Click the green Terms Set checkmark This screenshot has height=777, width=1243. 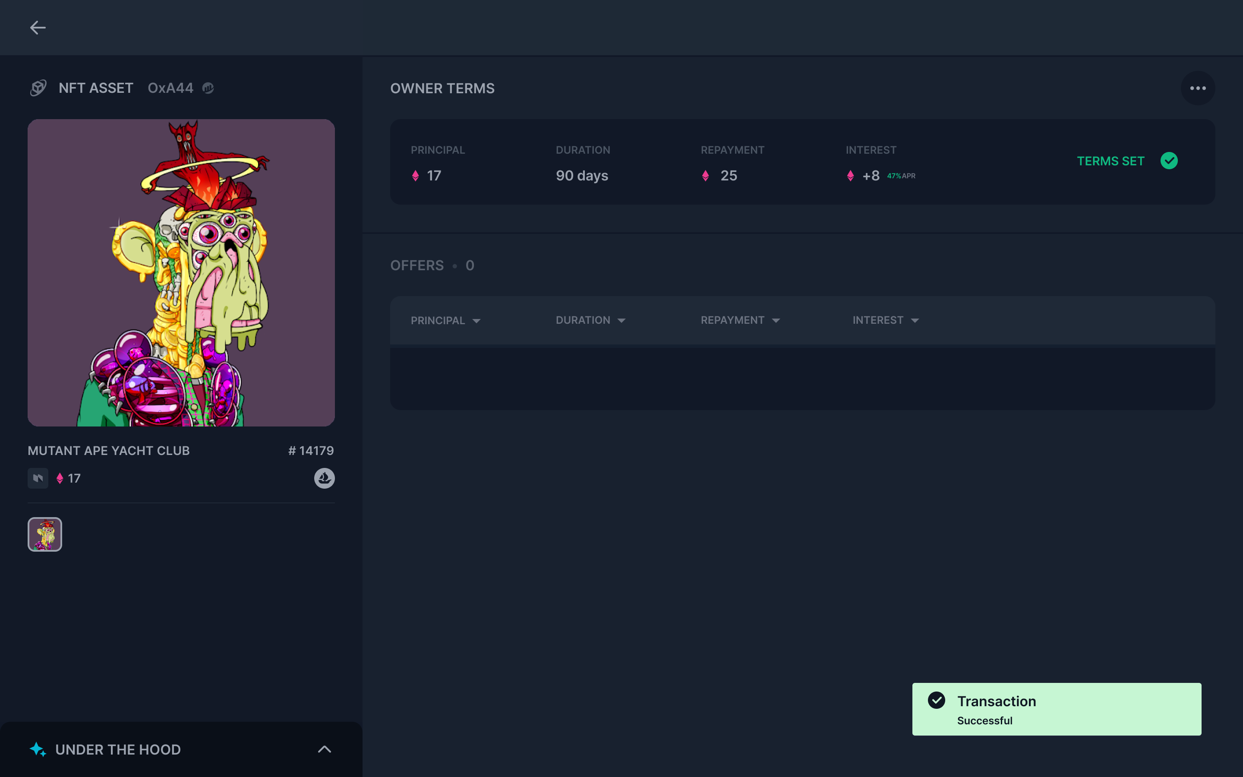pos(1169,161)
